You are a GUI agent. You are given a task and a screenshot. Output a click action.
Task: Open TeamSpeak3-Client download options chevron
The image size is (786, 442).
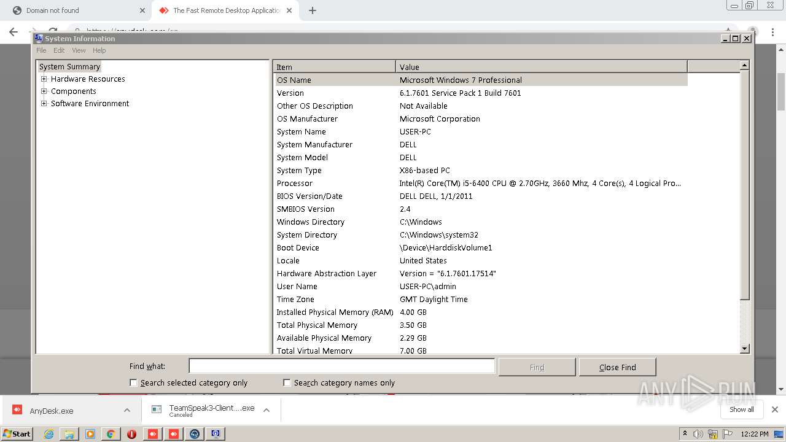(267, 410)
